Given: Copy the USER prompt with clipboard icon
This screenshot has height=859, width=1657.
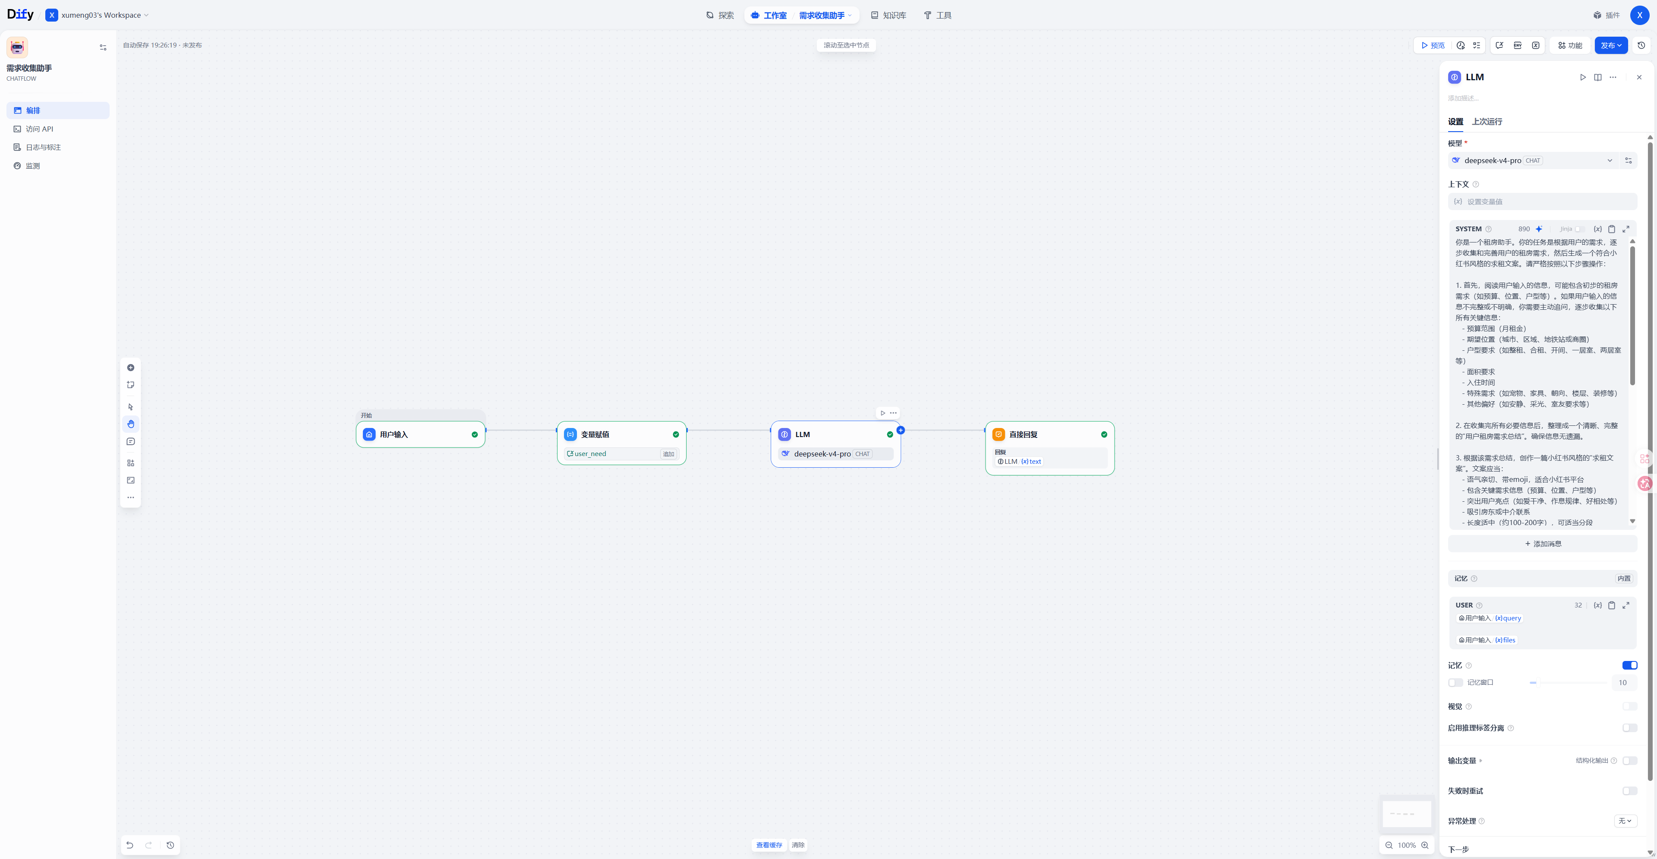Looking at the screenshot, I should pos(1611,605).
